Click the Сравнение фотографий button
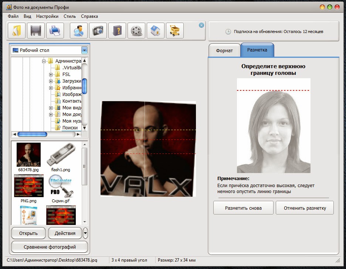The height and width of the screenshot is (269, 346). pos(50,247)
